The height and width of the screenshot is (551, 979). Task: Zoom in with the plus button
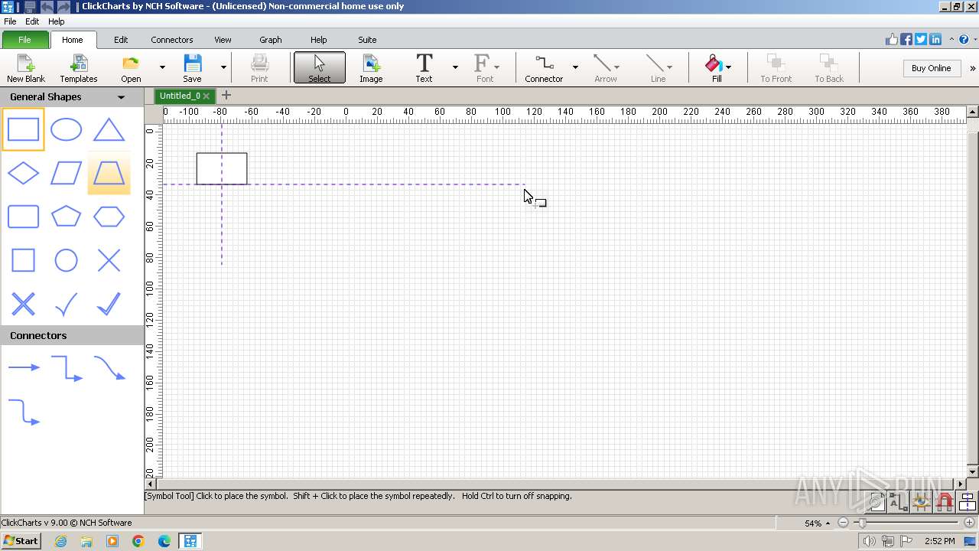pos(969,523)
